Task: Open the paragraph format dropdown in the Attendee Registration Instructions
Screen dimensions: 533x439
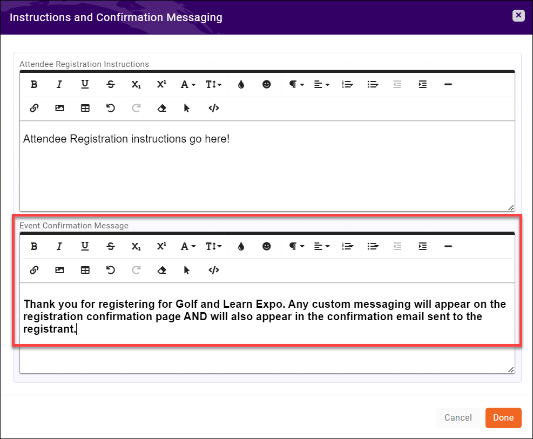Action: (296, 84)
